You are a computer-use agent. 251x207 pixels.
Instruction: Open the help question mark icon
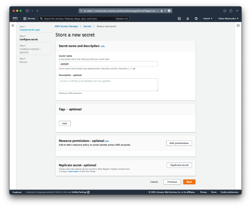196,18
